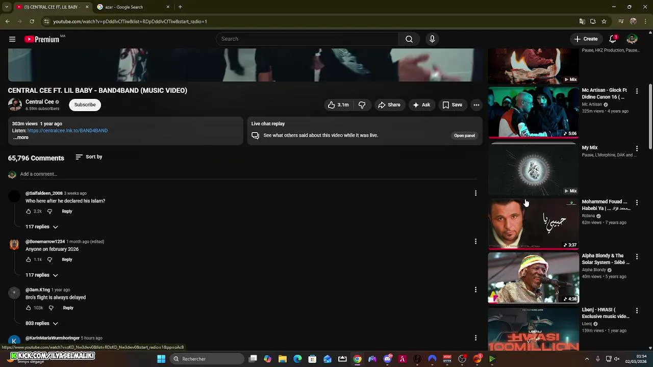Open the Central Cee channel name link
The height and width of the screenshot is (367, 653).
[x=40, y=102]
